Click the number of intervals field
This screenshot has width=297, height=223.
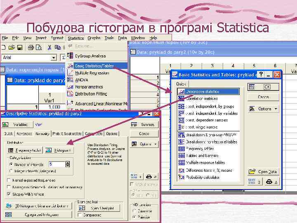tap(57, 164)
